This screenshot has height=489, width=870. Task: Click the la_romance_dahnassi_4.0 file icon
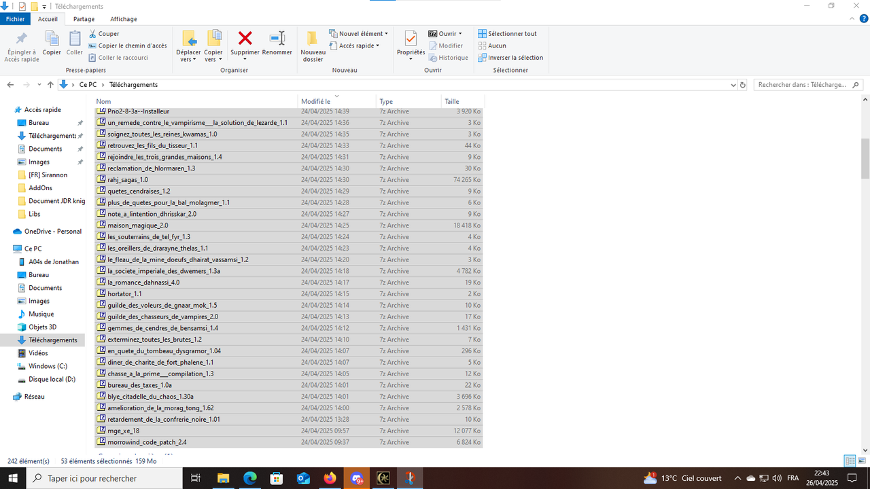[102, 282]
